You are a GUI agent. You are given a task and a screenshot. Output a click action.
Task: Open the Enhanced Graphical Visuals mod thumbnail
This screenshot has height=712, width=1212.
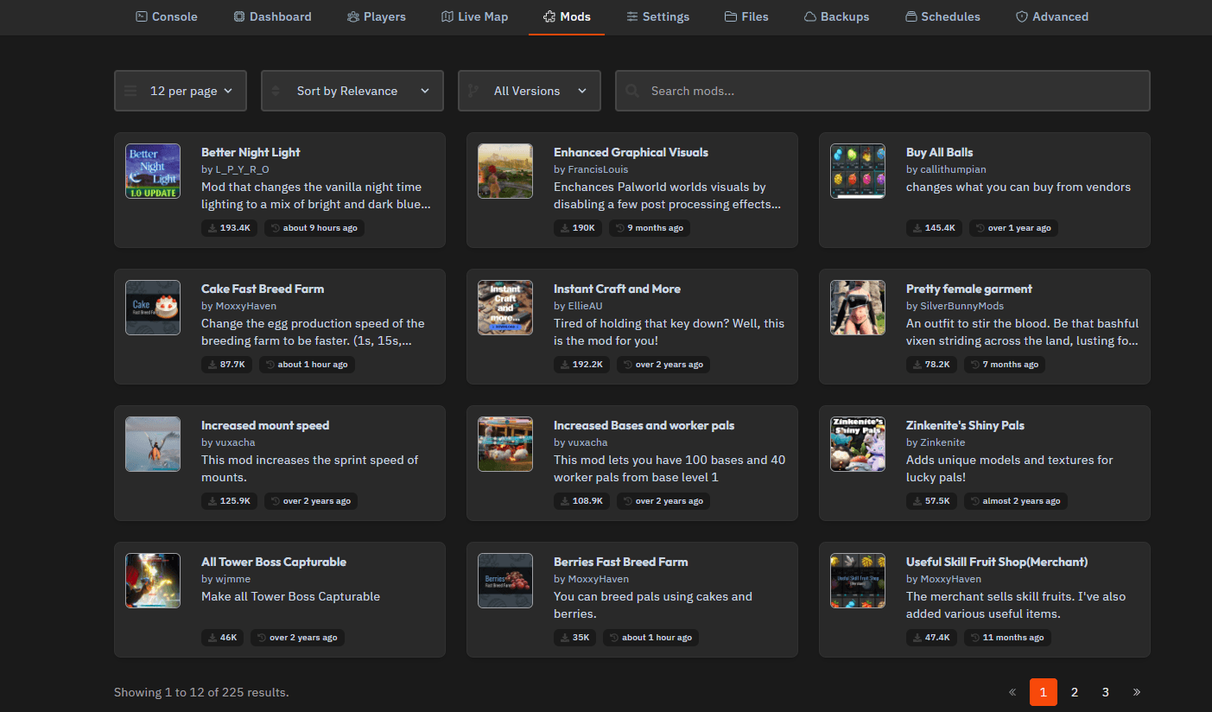coord(505,171)
